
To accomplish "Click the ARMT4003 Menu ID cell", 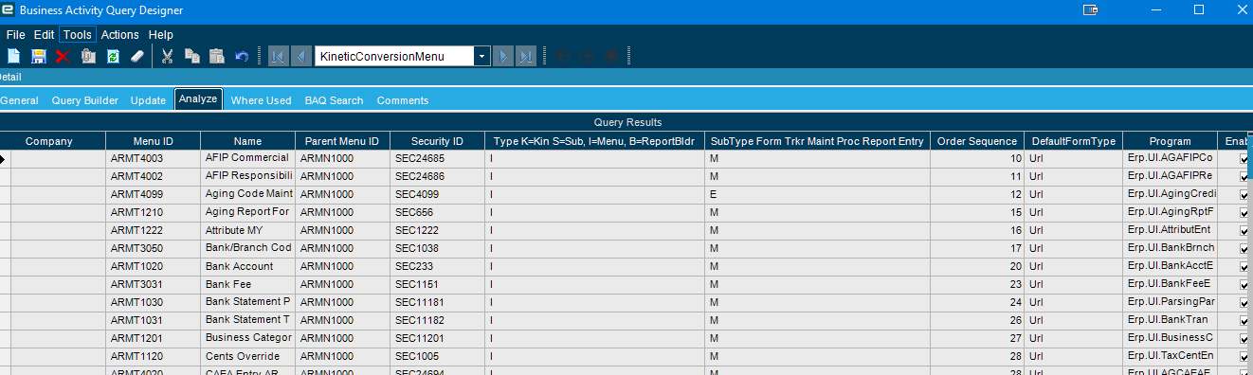I will (153, 159).
